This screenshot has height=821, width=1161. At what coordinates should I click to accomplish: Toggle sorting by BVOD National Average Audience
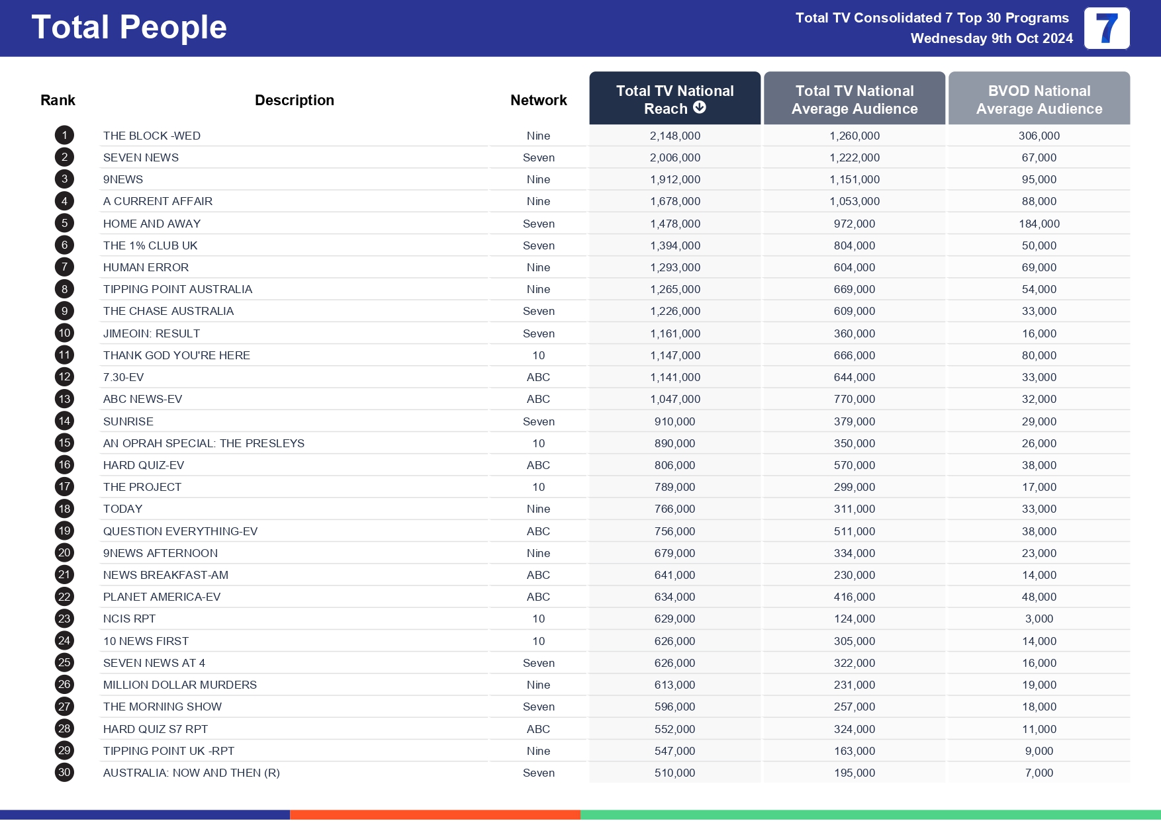(x=1039, y=99)
